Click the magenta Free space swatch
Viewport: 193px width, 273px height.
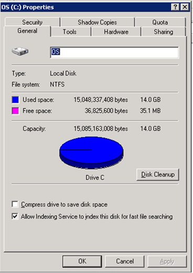click(x=15, y=111)
